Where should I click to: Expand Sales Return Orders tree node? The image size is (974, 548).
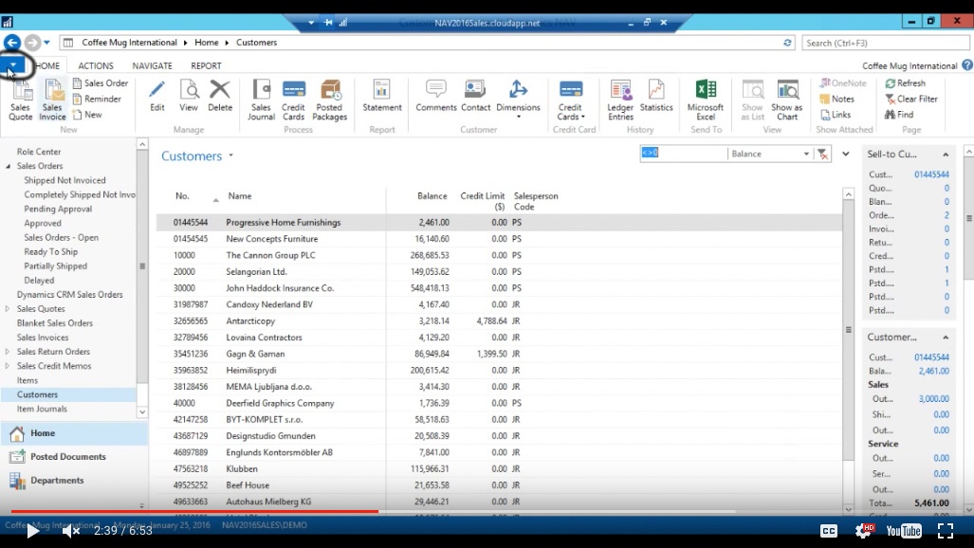(8, 352)
